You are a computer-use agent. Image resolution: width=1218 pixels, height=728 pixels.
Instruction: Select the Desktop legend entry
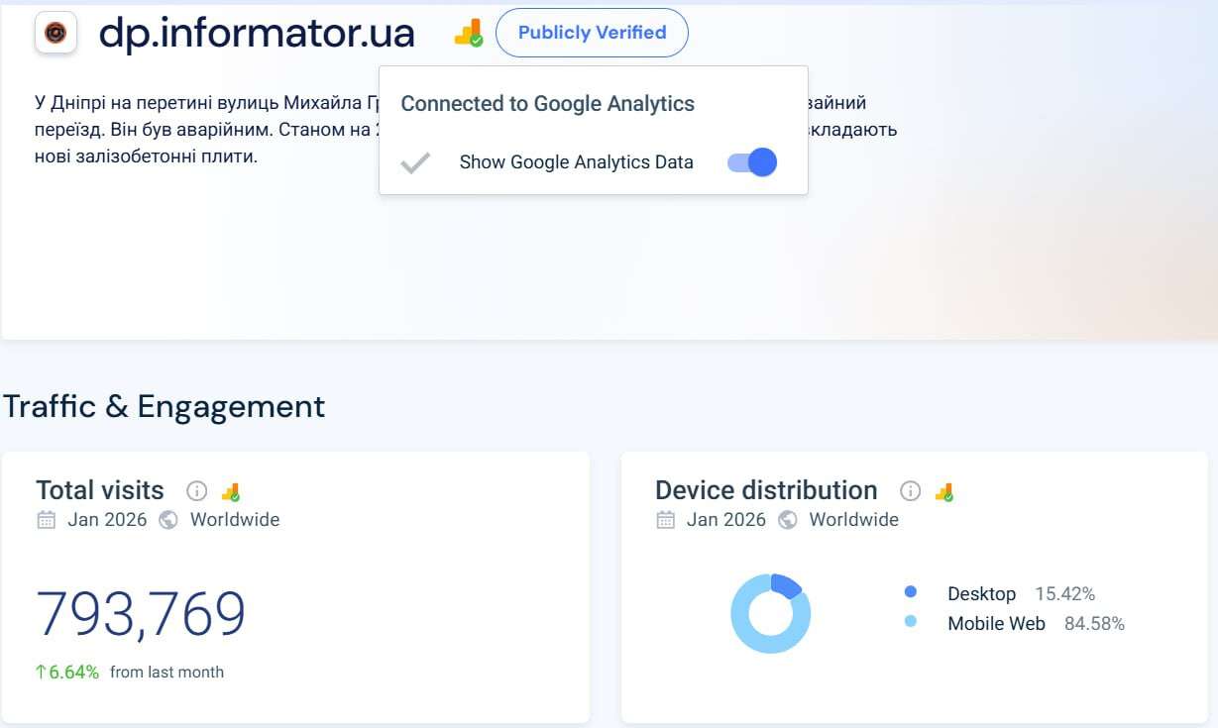click(980, 594)
